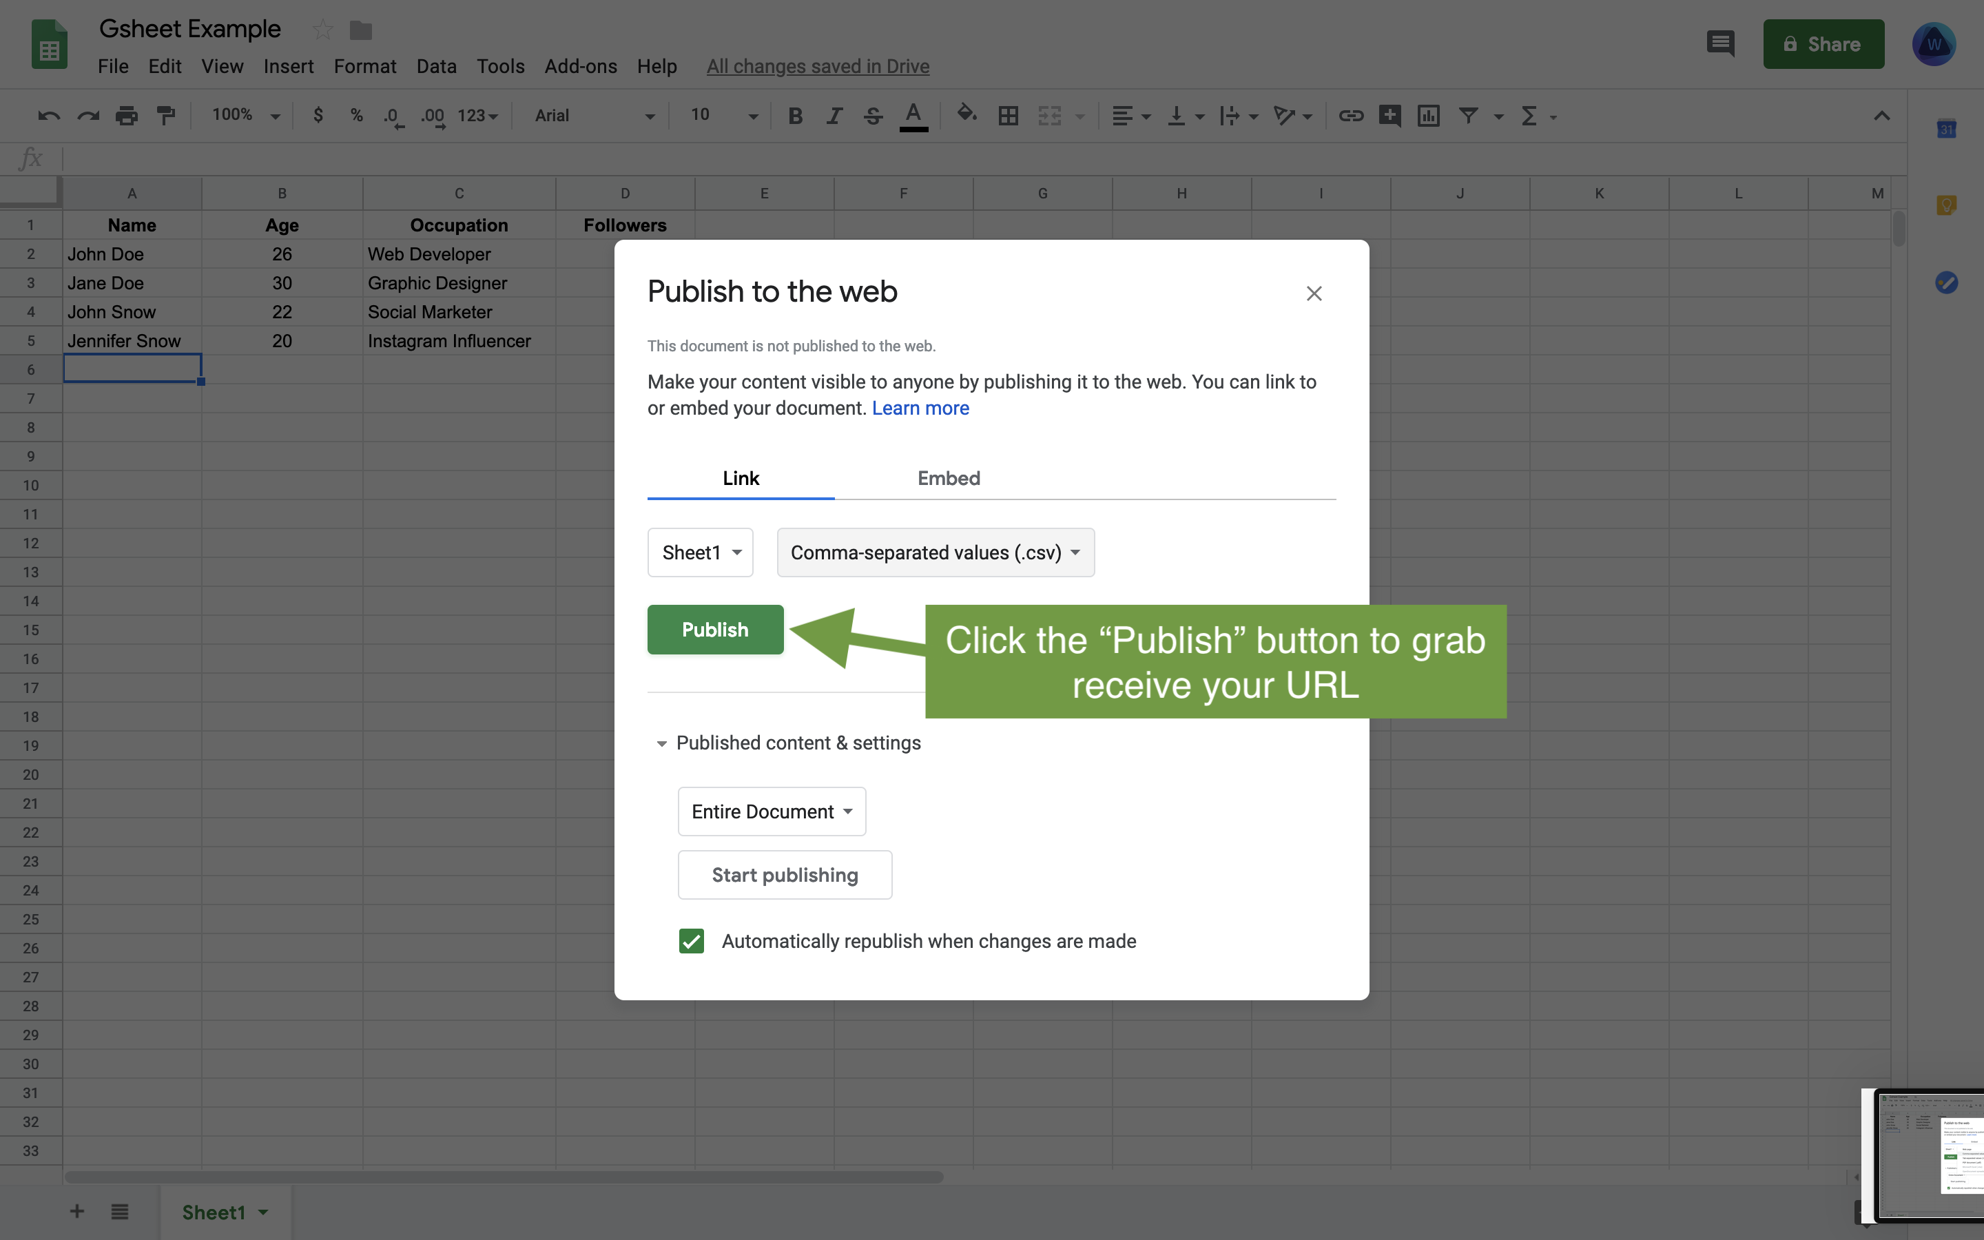This screenshot has height=1240, width=1984.
Task: Open the Data menu
Action: point(436,66)
